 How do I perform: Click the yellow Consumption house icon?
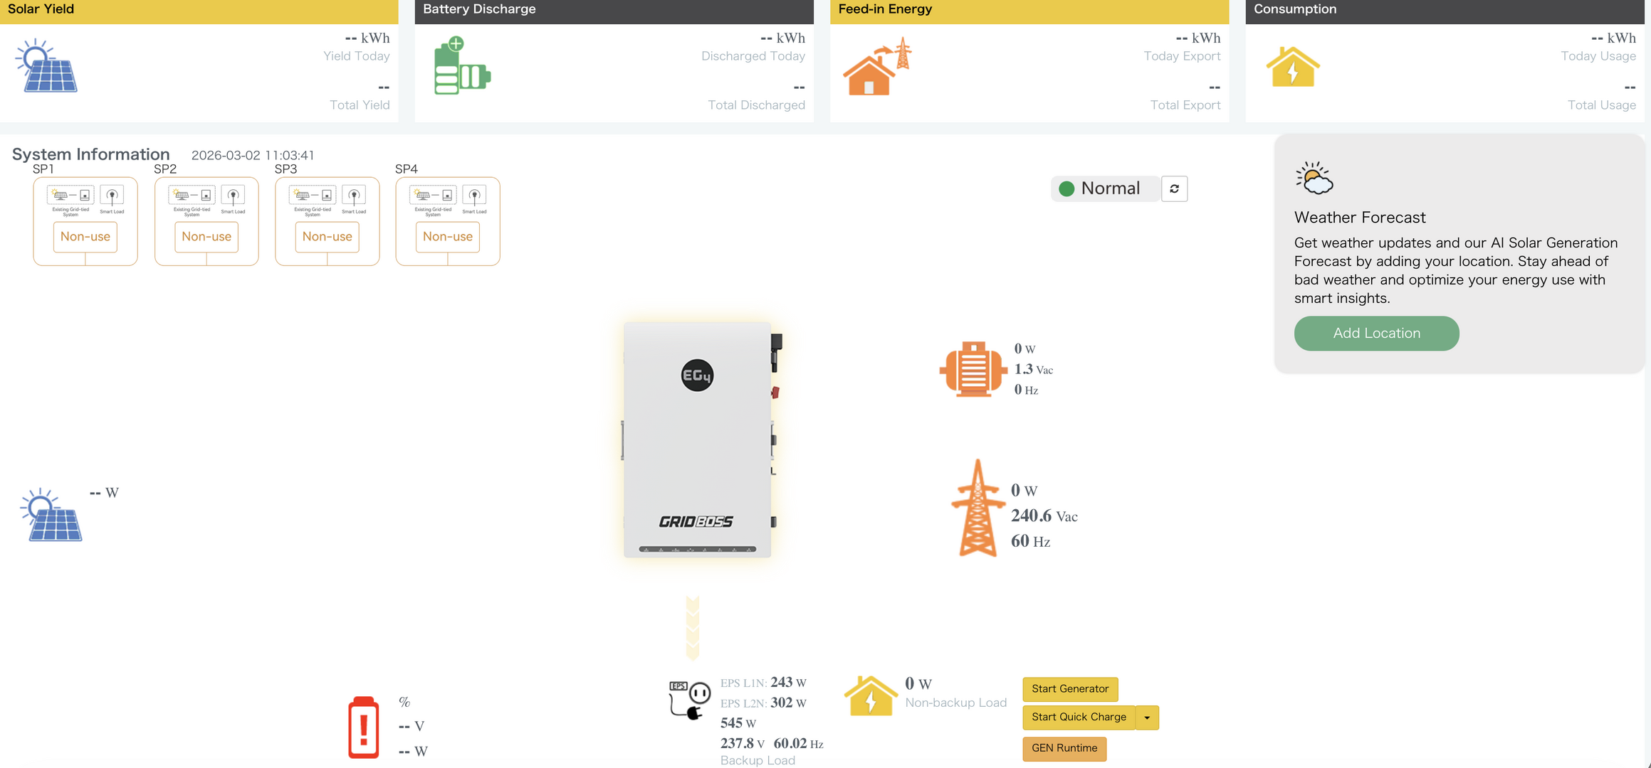[1292, 67]
